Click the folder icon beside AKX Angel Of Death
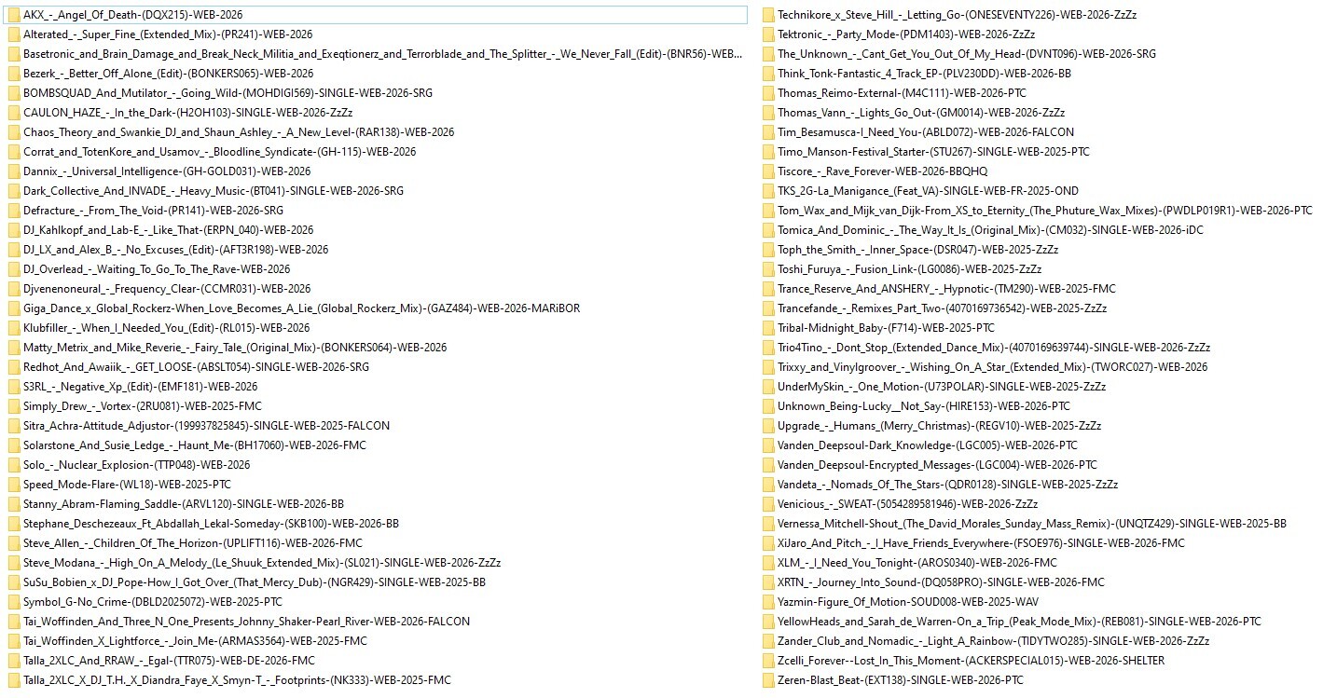Viewport: 1337px width, 698px height. pos(13,15)
